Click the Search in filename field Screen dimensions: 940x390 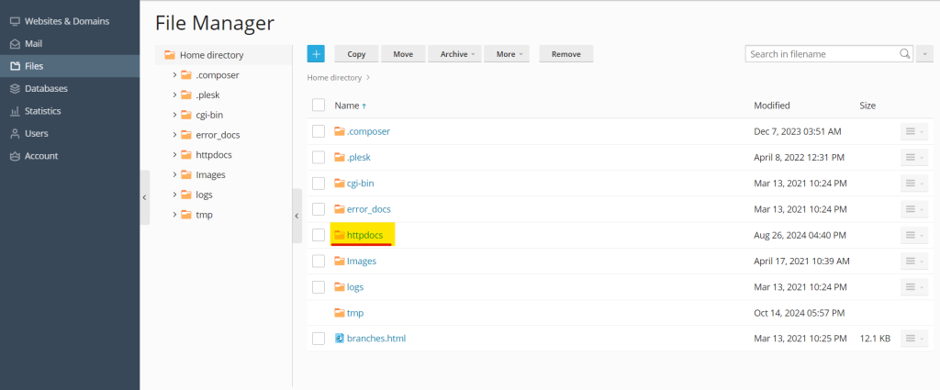pyautogui.click(x=822, y=54)
